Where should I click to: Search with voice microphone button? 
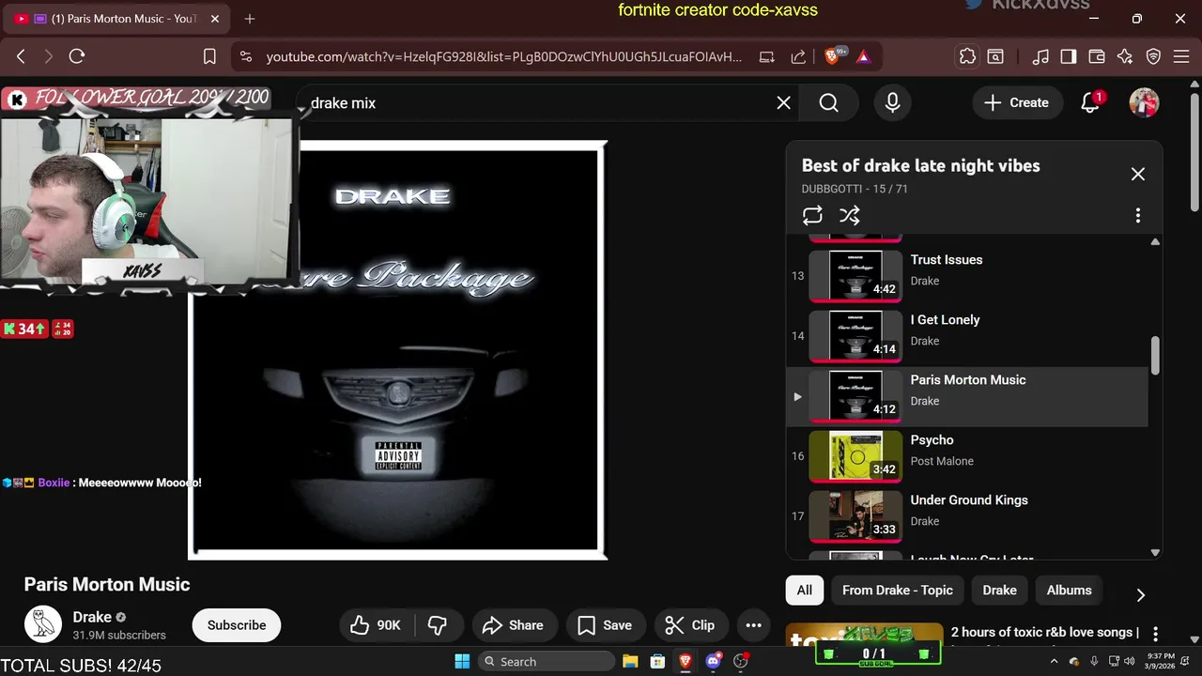click(893, 103)
